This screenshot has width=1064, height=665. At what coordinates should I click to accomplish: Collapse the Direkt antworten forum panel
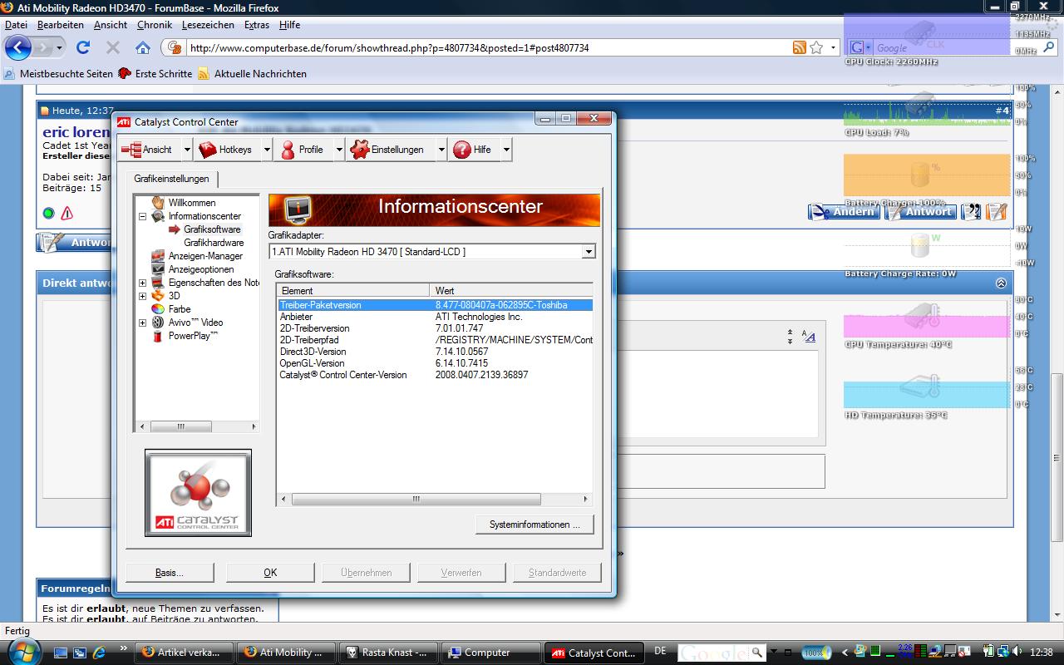1001,283
